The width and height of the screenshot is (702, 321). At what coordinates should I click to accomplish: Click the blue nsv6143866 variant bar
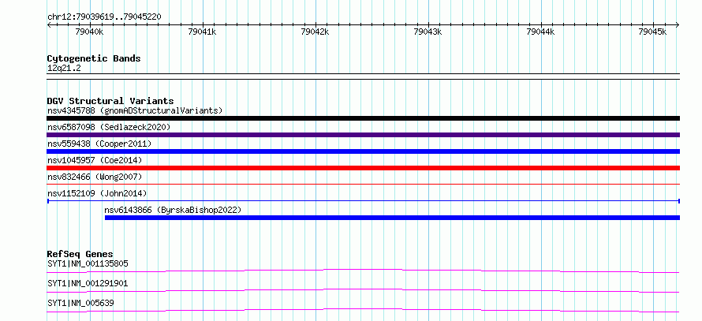[392, 218]
